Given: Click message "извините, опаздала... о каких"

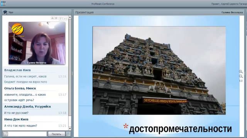Looking at the screenshot, I should (x=25, y=95).
